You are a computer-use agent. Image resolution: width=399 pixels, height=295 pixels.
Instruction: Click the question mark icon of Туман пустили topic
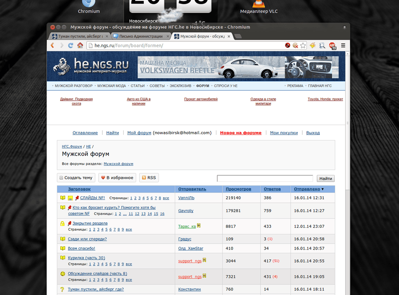pos(62,290)
